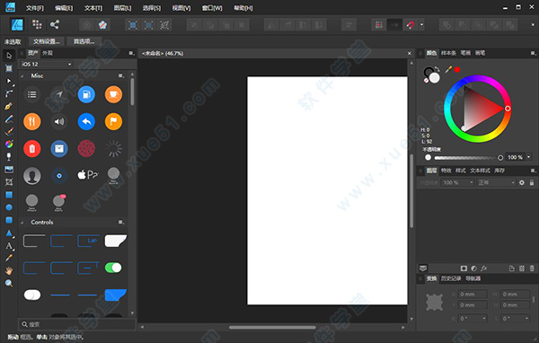Select the Node tool
Image resolution: width=539 pixels, height=343 pixels.
[9, 81]
